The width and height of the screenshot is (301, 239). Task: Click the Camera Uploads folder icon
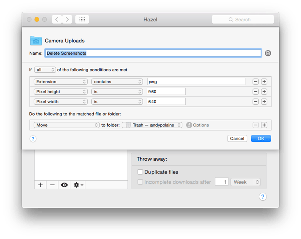pos(36,41)
